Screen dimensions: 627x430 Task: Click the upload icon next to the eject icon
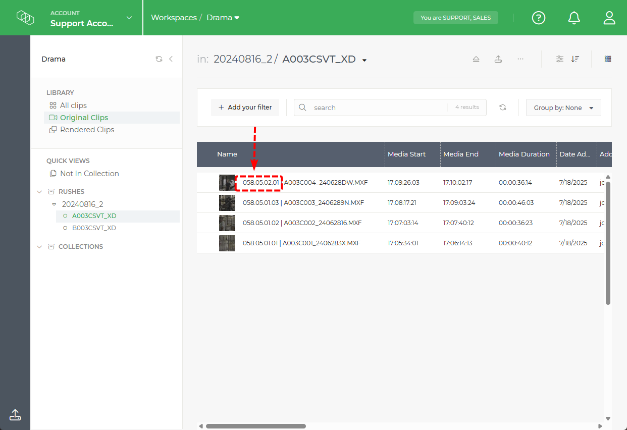click(498, 59)
